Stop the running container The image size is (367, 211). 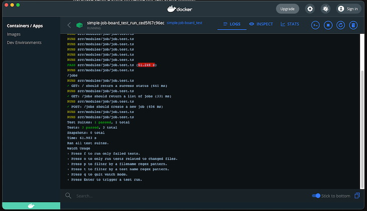click(328, 25)
